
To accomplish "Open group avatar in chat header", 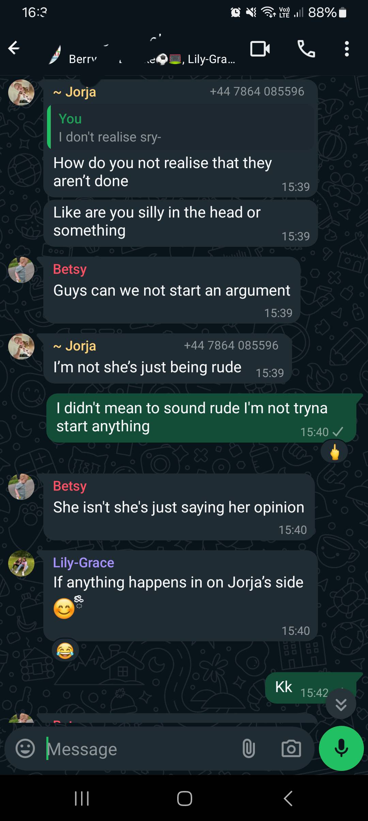I will (55, 55).
